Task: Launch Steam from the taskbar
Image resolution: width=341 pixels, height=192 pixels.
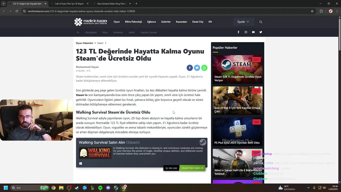Action: click(77, 188)
